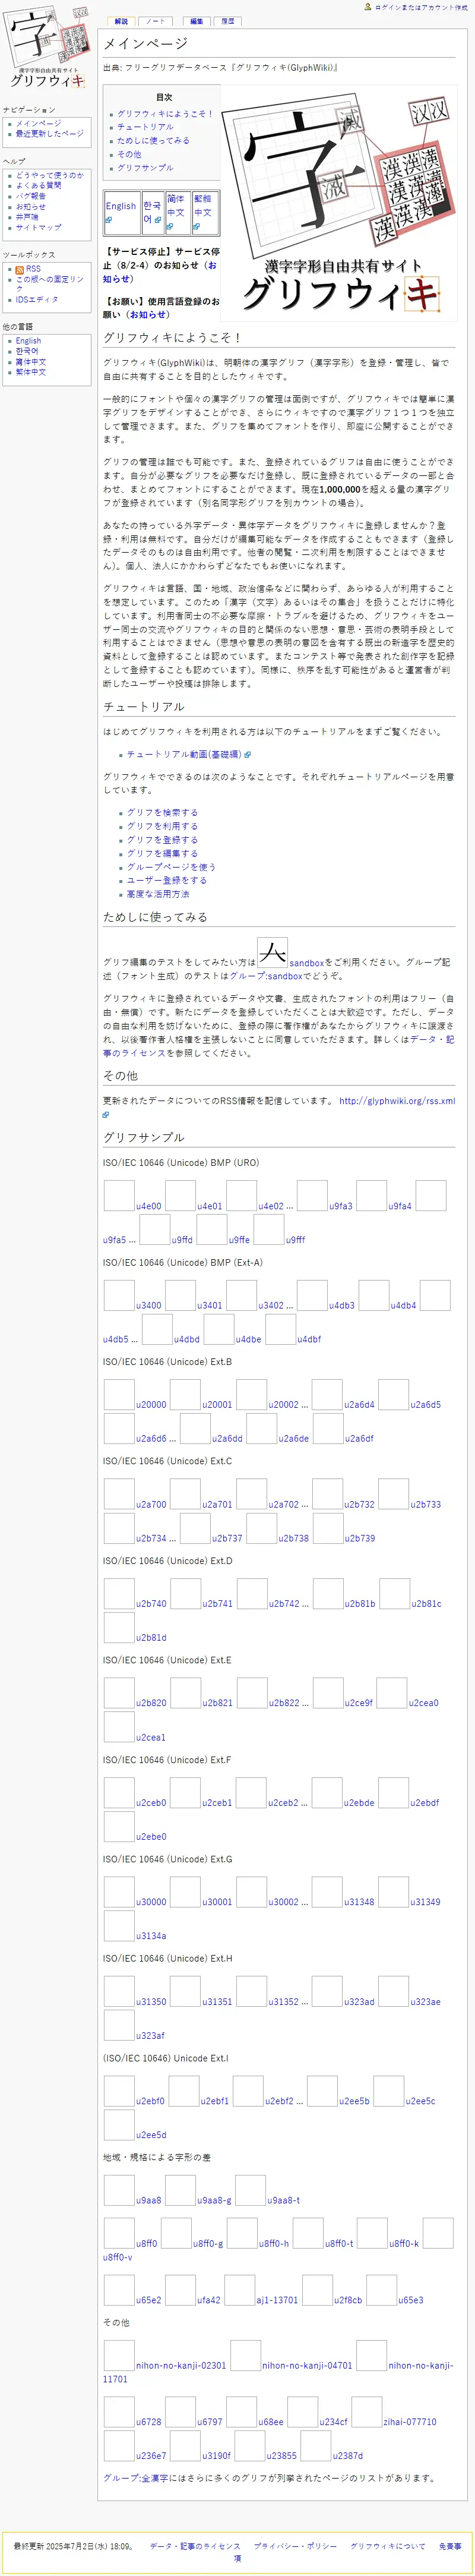The image size is (475, 2576).
Task: Jump to グリフサンプル in the contents box
Action: pyautogui.click(x=145, y=168)
